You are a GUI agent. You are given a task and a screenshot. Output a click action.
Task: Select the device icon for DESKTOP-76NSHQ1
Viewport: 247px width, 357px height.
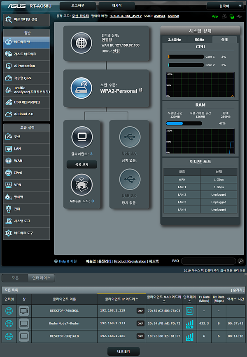24,311
